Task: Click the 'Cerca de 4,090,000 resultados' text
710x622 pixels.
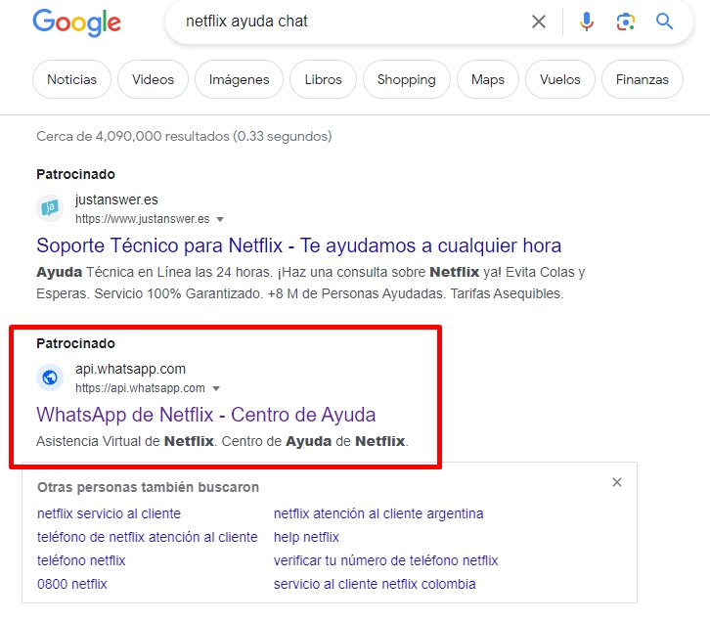Action: pyautogui.click(x=184, y=136)
